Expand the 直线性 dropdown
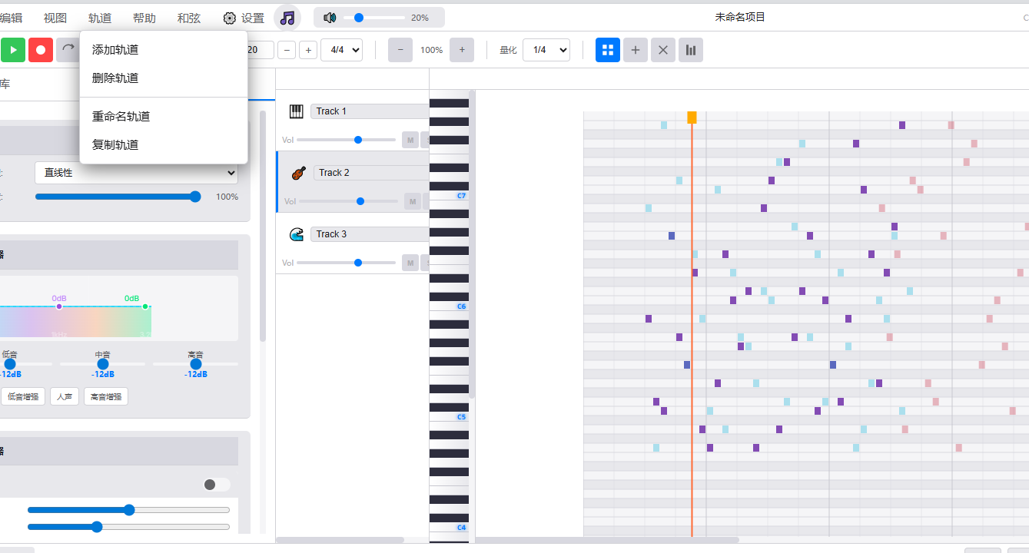The image size is (1029, 553). click(x=136, y=173)
